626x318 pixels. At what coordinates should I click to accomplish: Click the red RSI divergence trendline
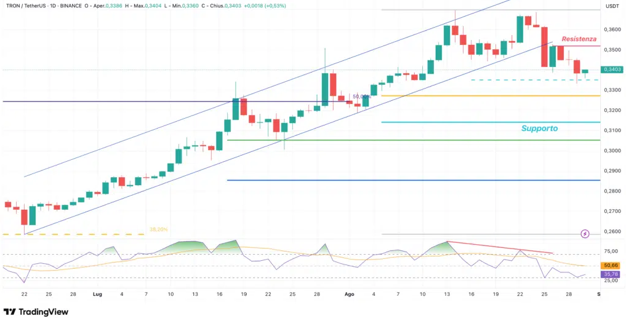coord(500,247)
